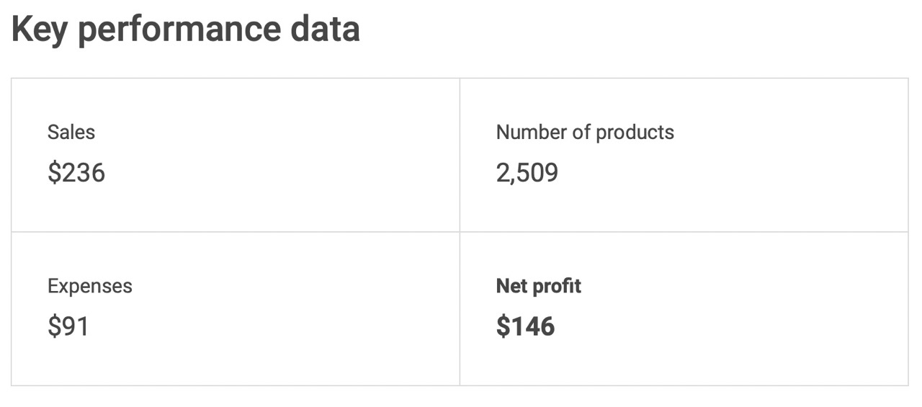The image size is (922, 407).
Task: Click the $91 expenses value
Action: [x=68, y=326]
